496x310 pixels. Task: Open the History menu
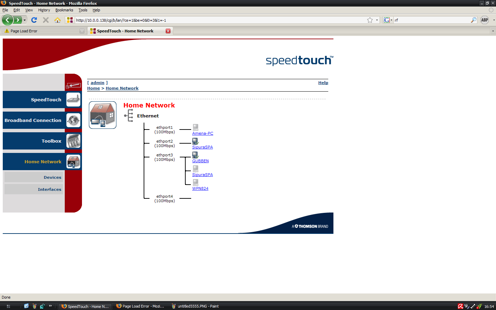click(x=44, y=10)
